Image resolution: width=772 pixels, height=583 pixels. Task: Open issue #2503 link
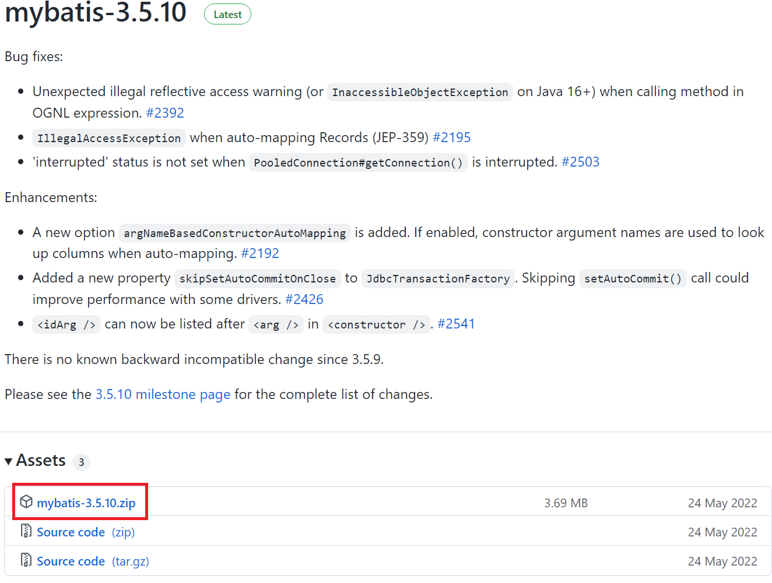[580, 162]
